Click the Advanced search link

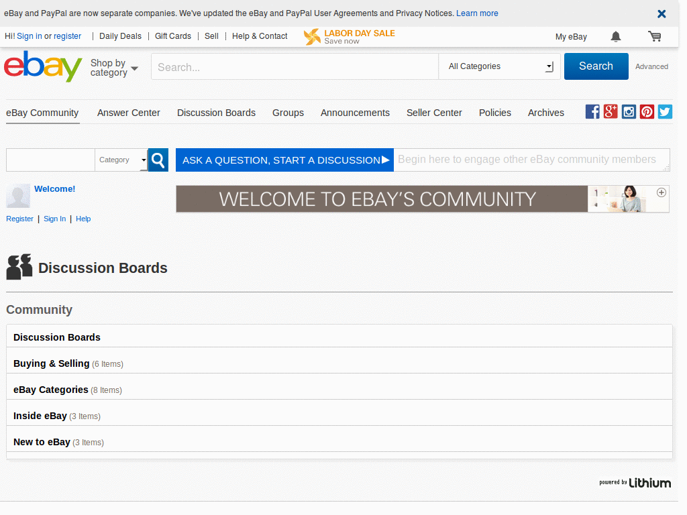[651, 66]
